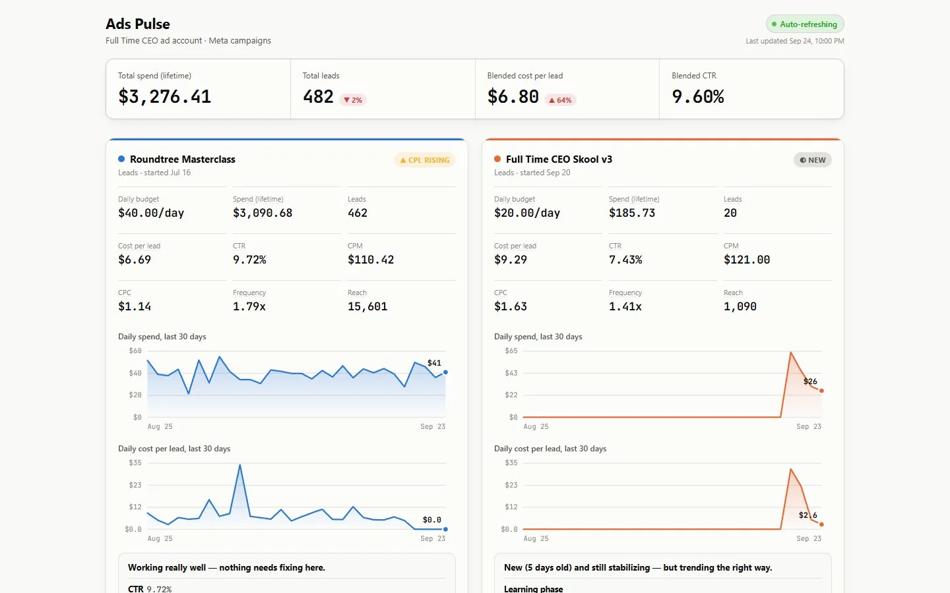Click the 1,090 reach value

coord(740,306)
